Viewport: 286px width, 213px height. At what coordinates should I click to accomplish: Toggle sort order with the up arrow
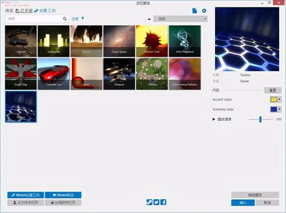(149, 19)
